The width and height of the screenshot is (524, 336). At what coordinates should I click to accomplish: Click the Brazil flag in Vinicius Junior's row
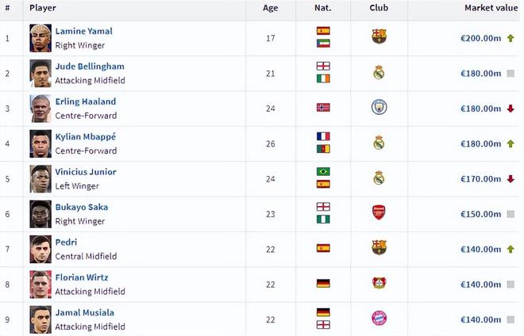[x=323, y=171]
